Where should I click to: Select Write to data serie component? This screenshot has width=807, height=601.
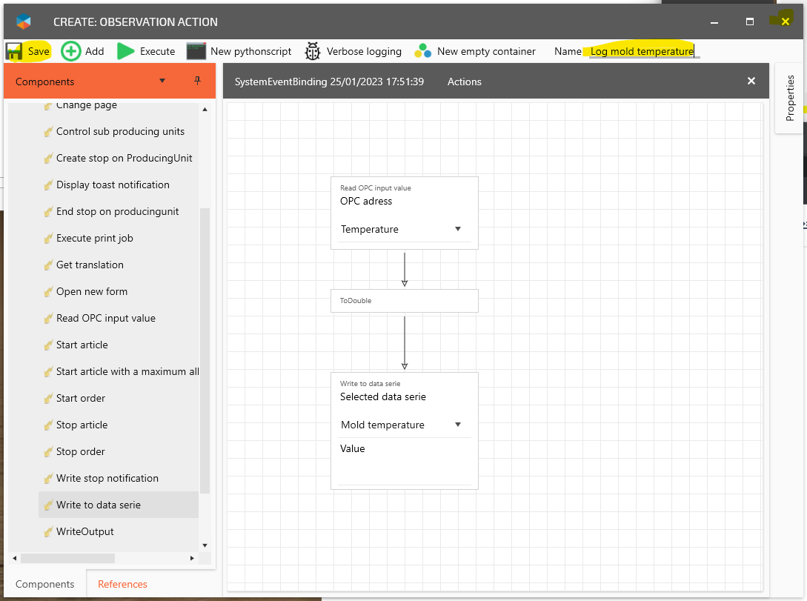click(98, 505)
